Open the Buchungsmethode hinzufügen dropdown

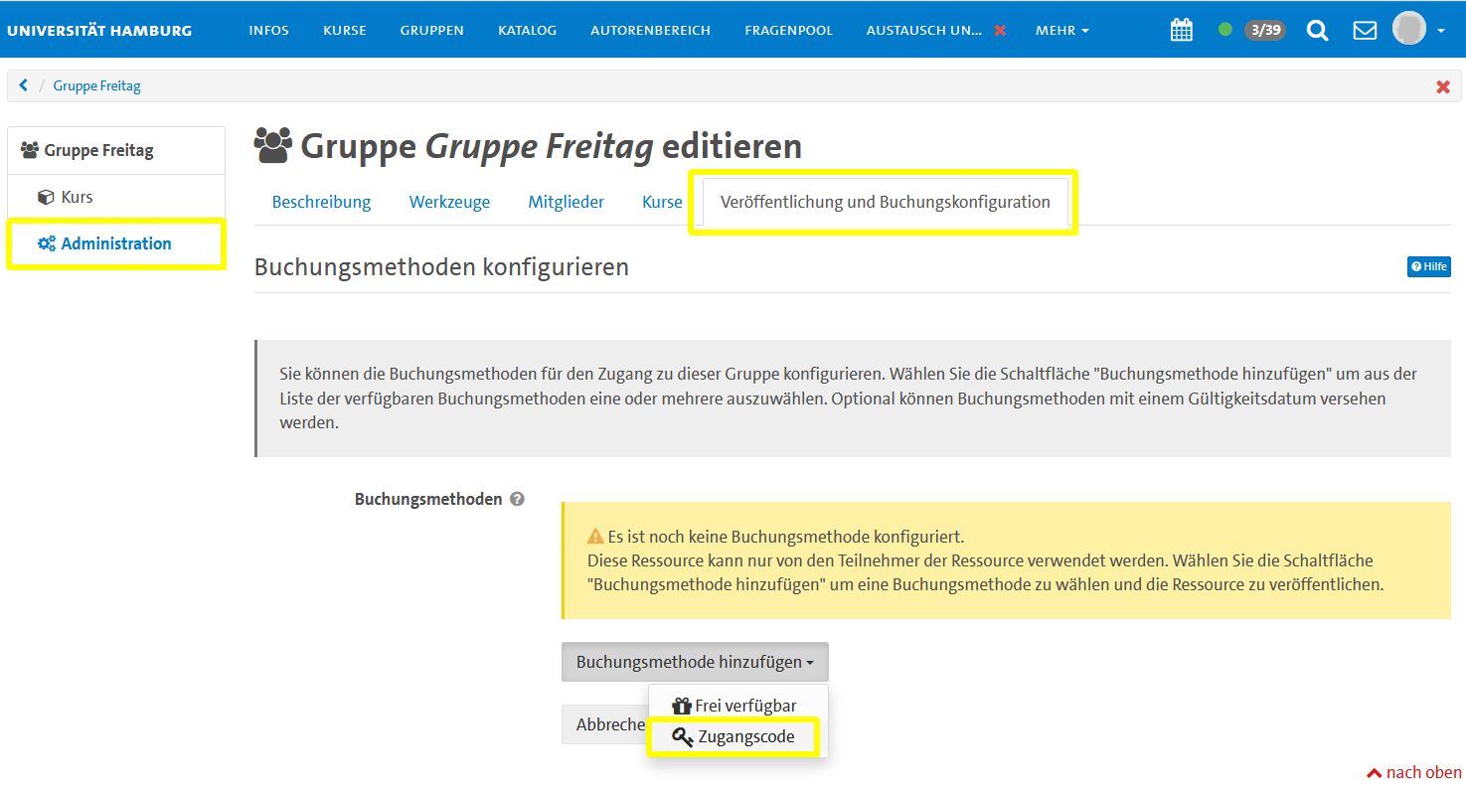pos(694,662)
